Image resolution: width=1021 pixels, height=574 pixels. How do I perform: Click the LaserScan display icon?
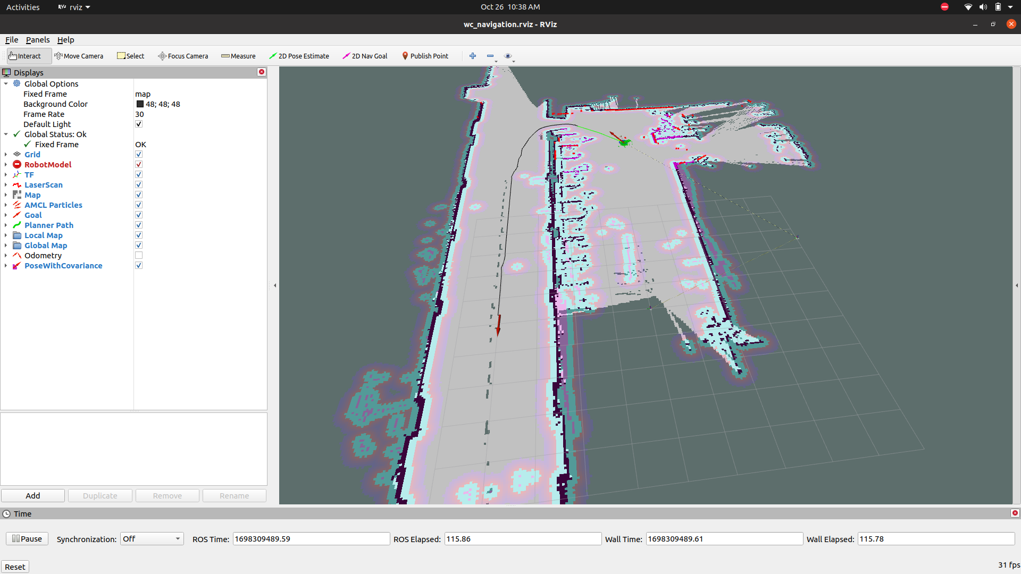(x=17, y=184)
